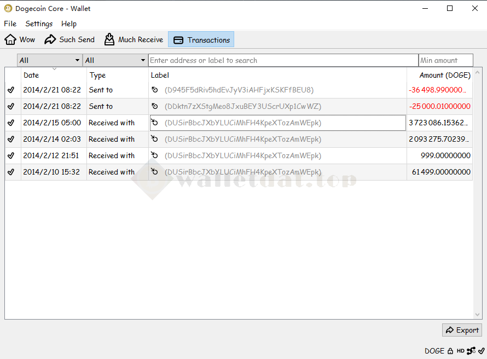Expand the date range filter dropdown

coord(50,60)
